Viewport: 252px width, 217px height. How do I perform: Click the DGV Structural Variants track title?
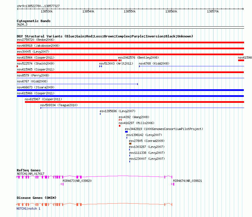pyautogui.click(x=105, y=36)
